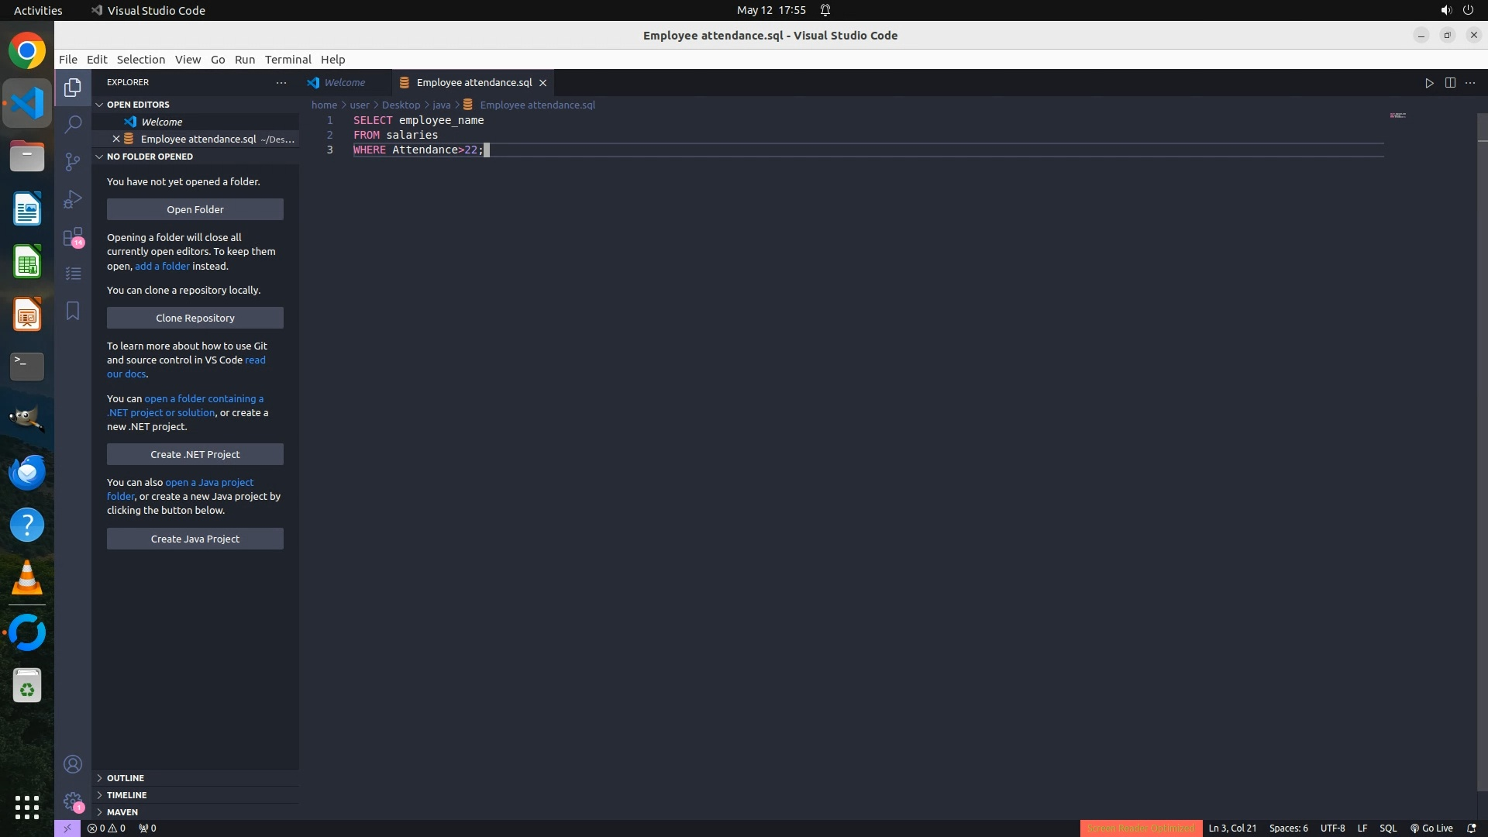Click the Clone Repository button
Screen dimensions: 1488x837
[195, 318]
